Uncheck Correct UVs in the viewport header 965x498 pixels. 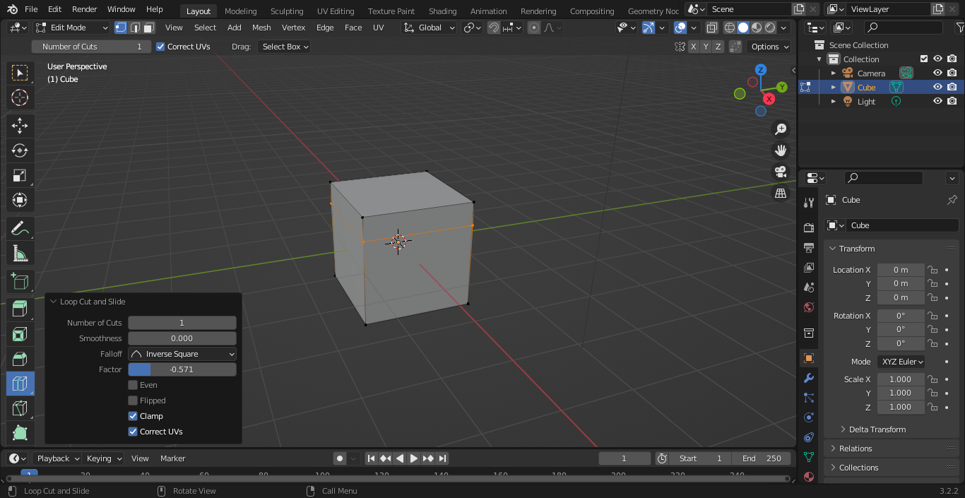(161, 47)
